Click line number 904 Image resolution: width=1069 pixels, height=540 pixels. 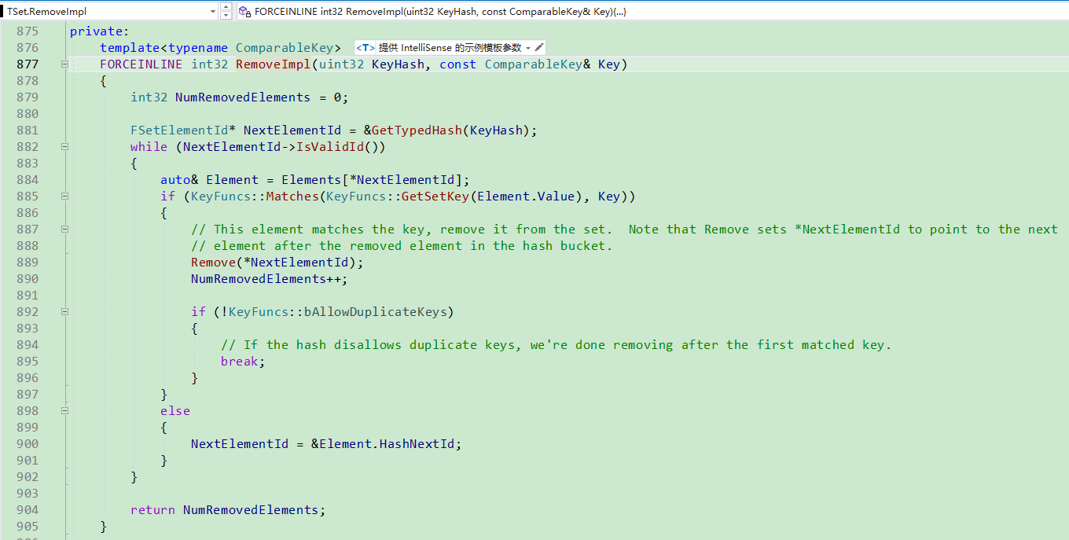pos(27,510)
